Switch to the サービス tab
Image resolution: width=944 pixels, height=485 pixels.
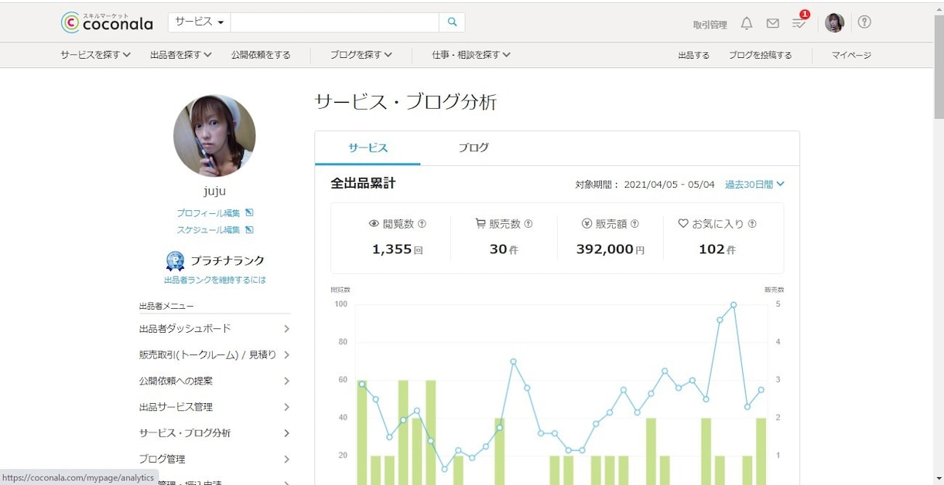[368, 148]
